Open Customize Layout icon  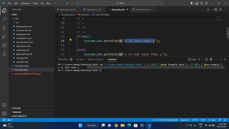pyautogui.click(x=206, y=3)
